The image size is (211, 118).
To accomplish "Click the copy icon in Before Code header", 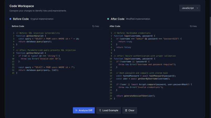I will 93,26.
